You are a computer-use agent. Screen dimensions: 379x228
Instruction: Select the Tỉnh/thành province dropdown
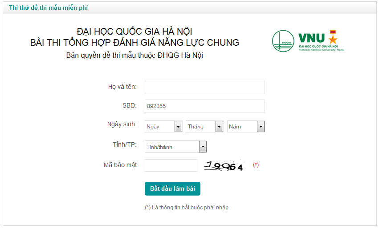coord(176,147)
